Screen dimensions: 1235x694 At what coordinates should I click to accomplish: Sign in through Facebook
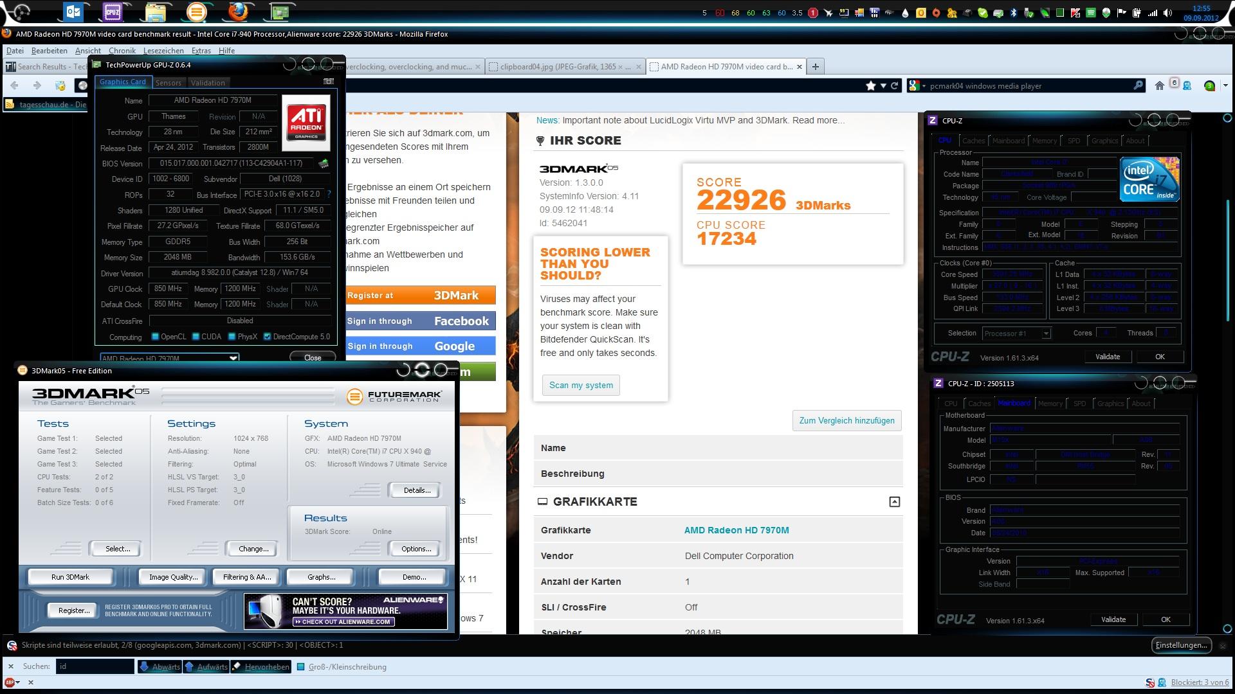[x=421, y=321]
